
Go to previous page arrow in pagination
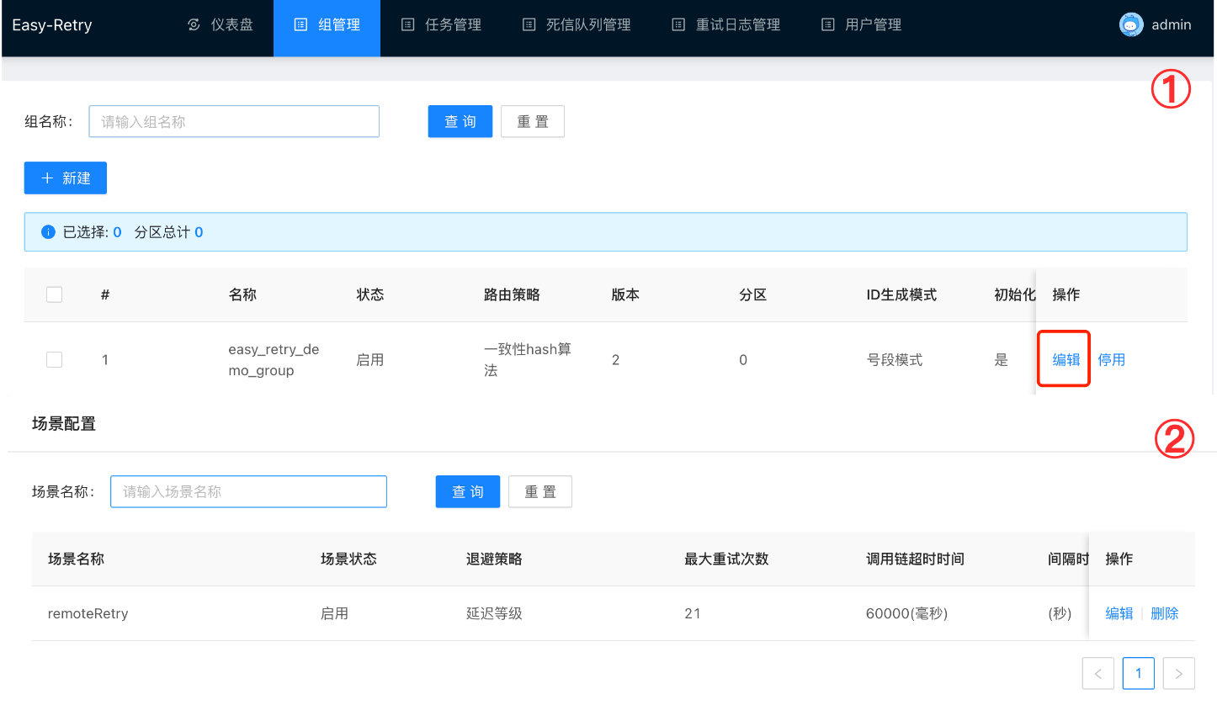1097,673
